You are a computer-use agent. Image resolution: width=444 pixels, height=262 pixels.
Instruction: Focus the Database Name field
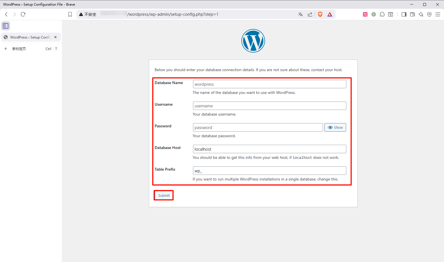(270, 84)
